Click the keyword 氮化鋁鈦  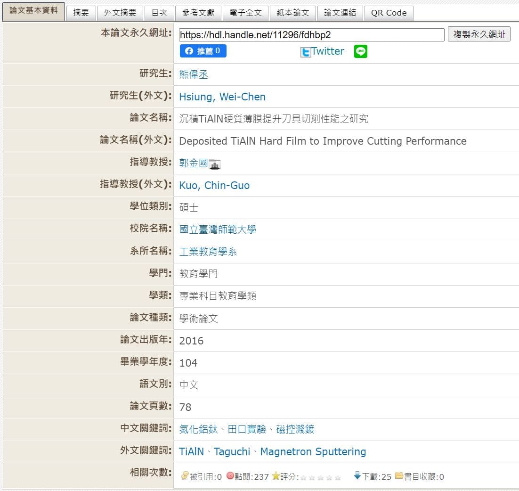click(x=199, y=429)
